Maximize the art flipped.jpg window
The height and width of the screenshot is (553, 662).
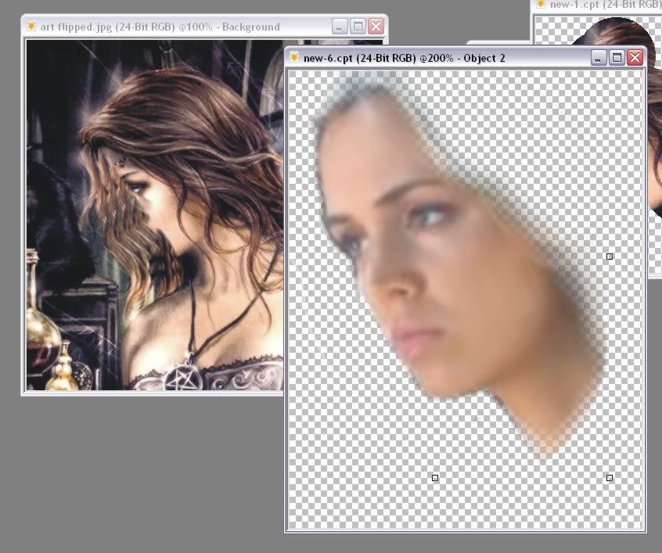pos(358,27)
